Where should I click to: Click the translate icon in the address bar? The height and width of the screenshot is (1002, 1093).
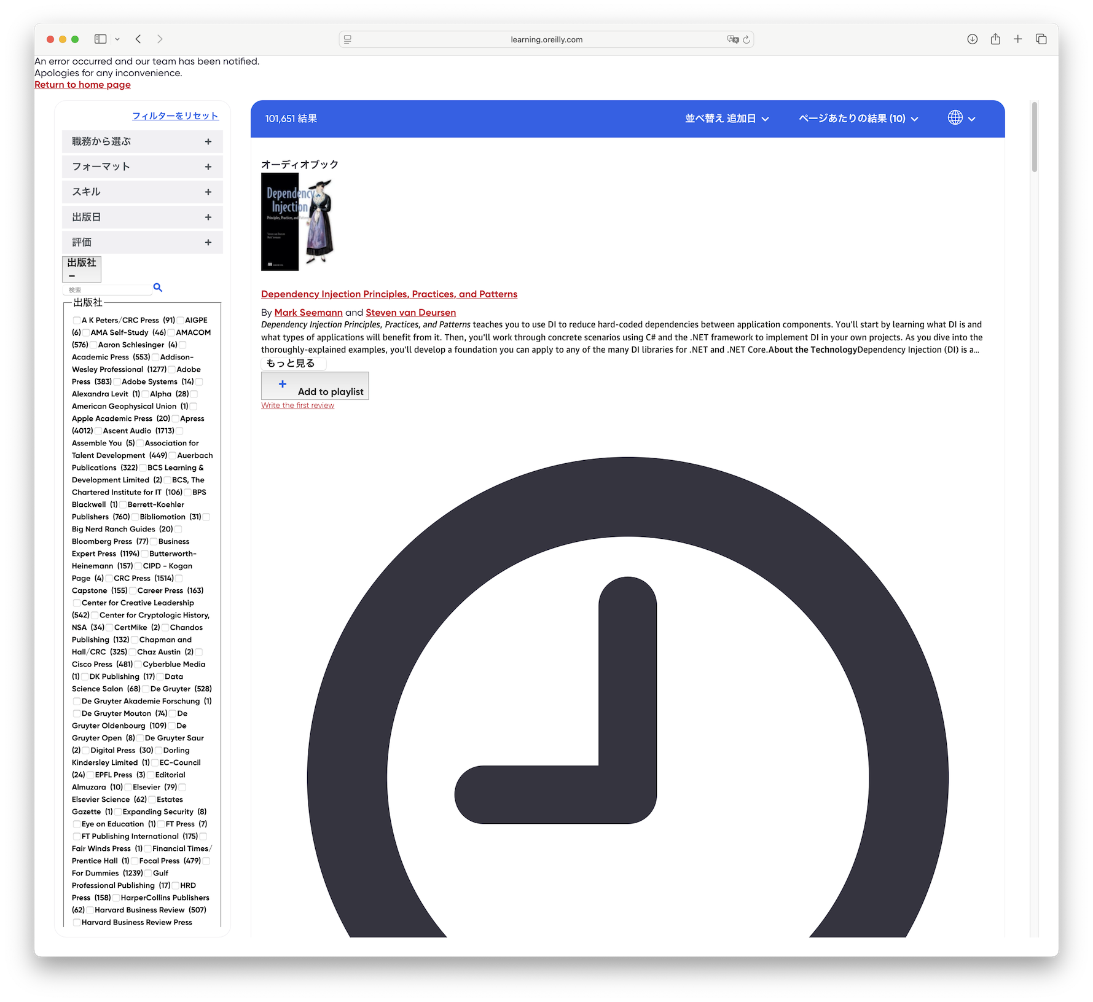tap(732, 39)
